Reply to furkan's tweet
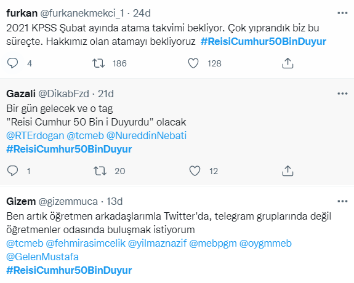The width and height of the screenshot is (354, 283). [x=13, y=63]
